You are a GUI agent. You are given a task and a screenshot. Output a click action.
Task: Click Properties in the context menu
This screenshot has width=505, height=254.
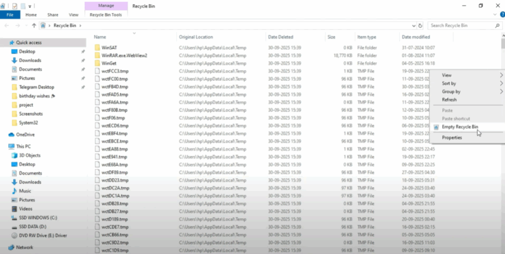click(452, 138)
